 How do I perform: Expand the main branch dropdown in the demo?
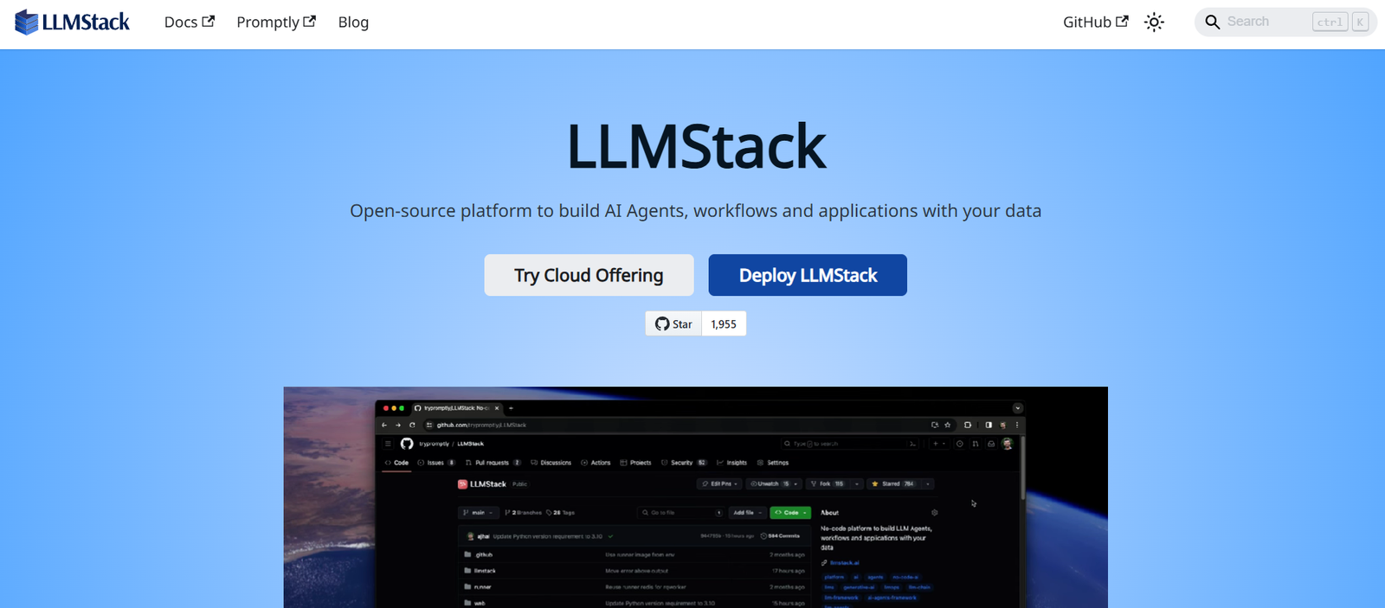click(479, 513)
